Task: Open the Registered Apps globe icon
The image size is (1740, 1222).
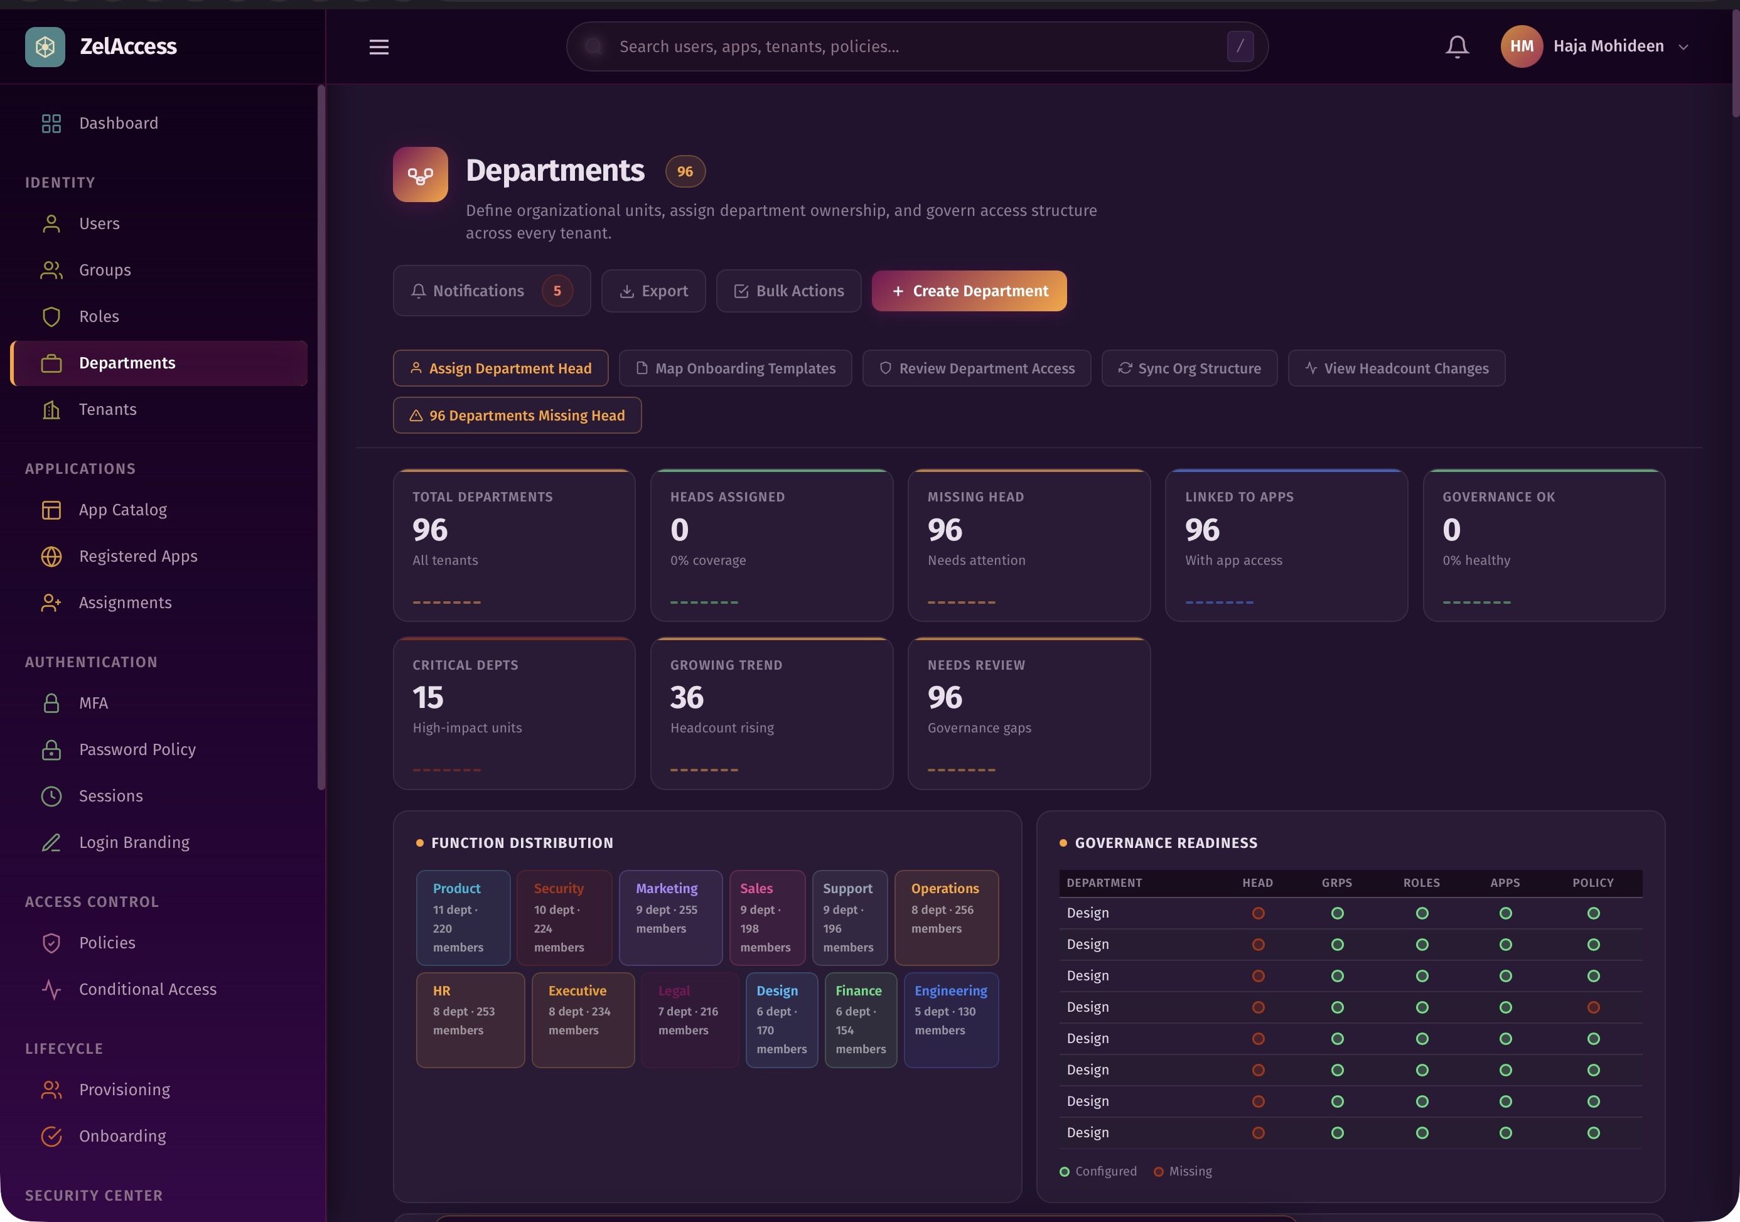Action: click(x=51, y=556)
